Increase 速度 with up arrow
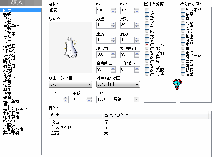The image size is (212, 157). click(113, 39)
